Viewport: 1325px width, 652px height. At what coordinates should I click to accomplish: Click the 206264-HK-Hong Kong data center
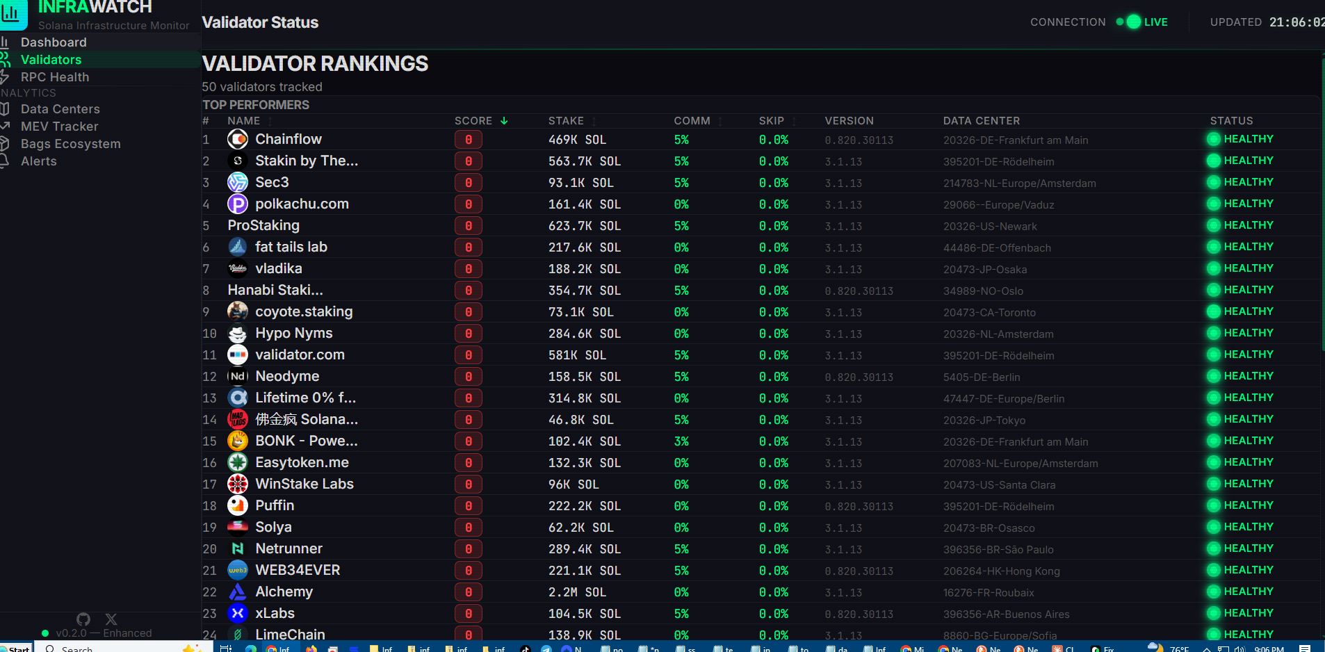pos(1002,571)
